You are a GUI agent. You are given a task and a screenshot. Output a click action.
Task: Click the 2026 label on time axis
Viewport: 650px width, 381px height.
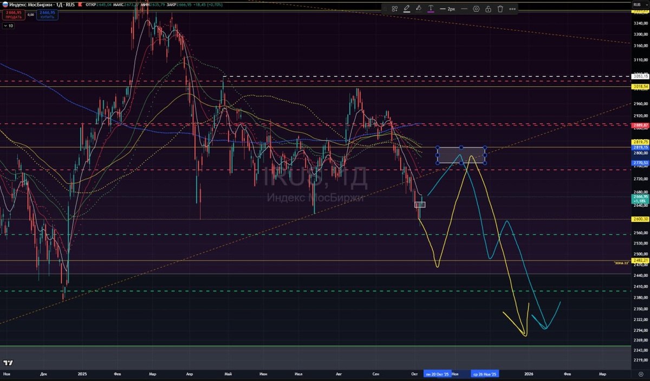pos(529,373)
